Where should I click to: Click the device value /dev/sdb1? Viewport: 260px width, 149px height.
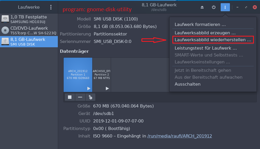click(x=104, y=114)
